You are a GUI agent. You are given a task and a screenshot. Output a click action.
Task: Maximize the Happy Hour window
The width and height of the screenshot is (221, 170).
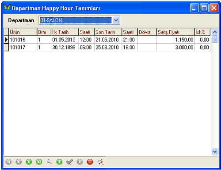coord(204,8)
